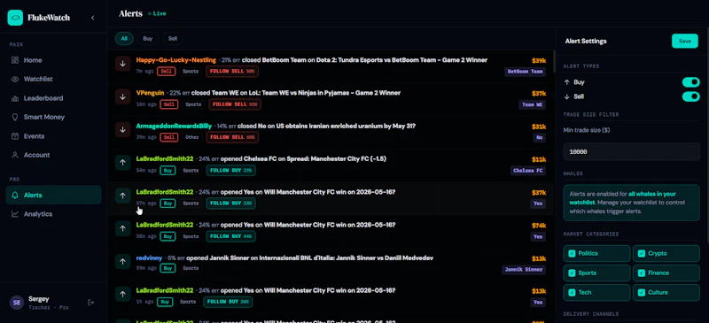Select the Alerts bell icon
Screen dimensions: 709x323
click(x=15, y=196)
